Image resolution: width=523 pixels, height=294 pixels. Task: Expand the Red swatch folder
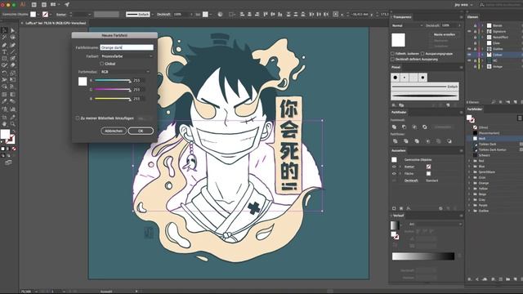469,161
